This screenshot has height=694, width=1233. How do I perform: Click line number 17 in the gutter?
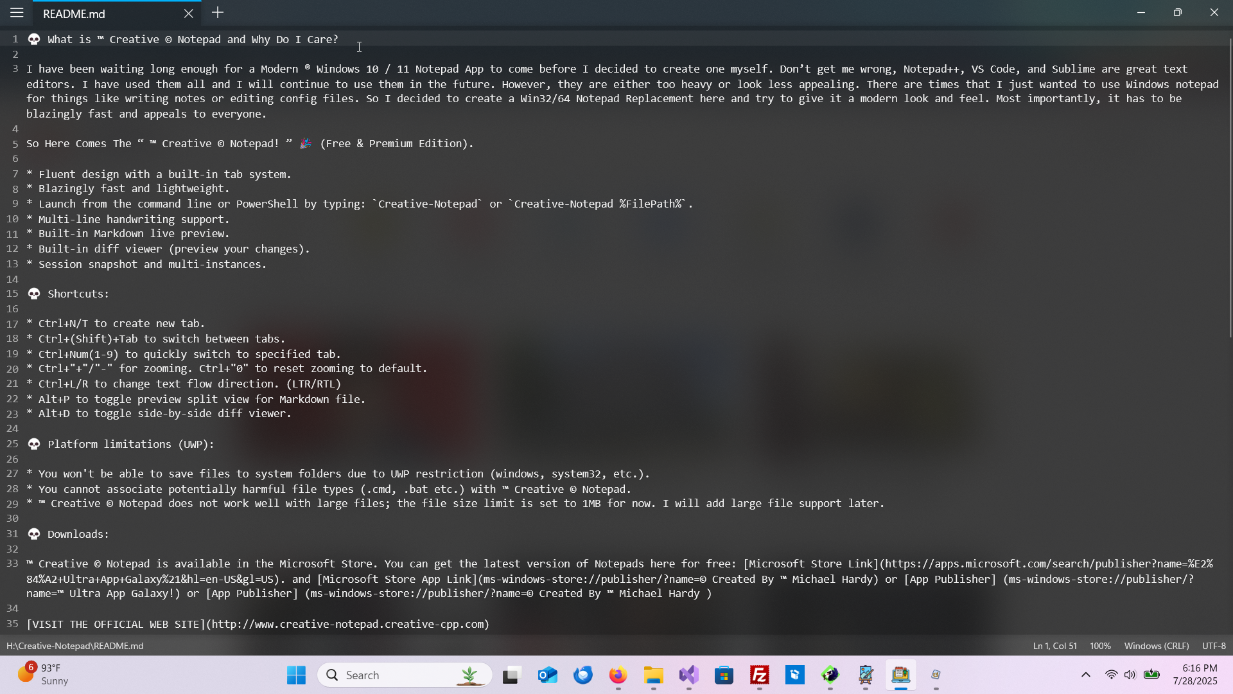[x=12, y=324]
